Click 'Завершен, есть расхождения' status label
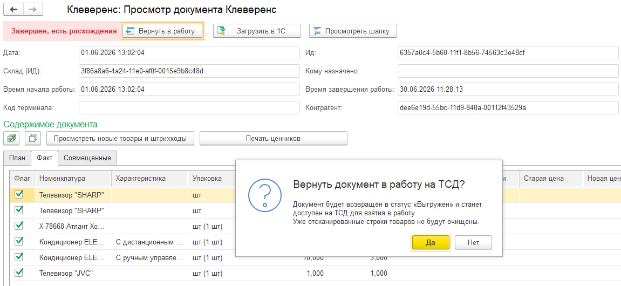This screenshot has height=286, width=621. (64, 31)
